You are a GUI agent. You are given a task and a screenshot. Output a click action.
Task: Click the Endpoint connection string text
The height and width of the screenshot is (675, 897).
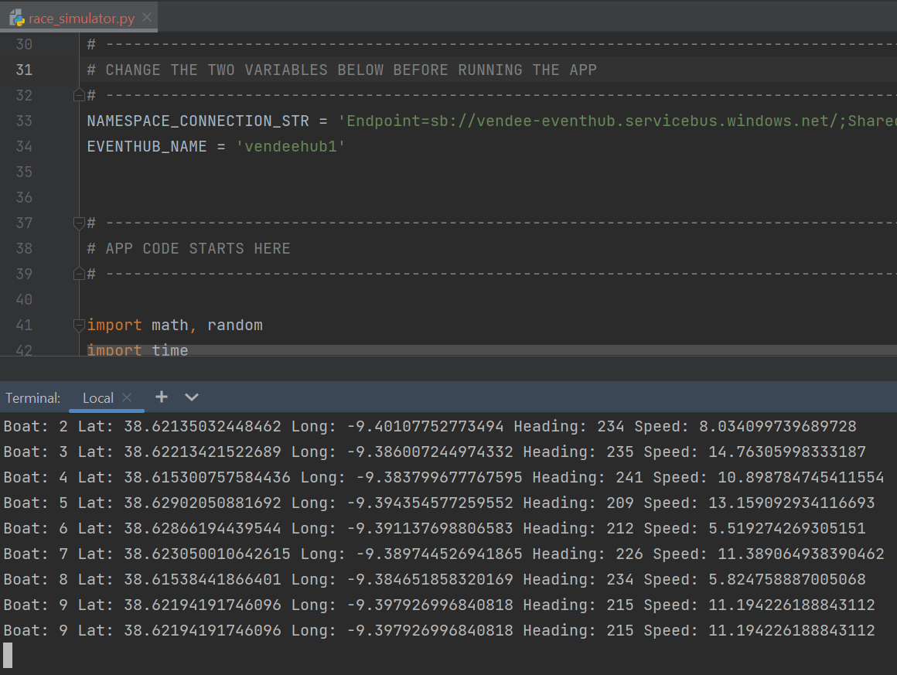click(617, 121)
